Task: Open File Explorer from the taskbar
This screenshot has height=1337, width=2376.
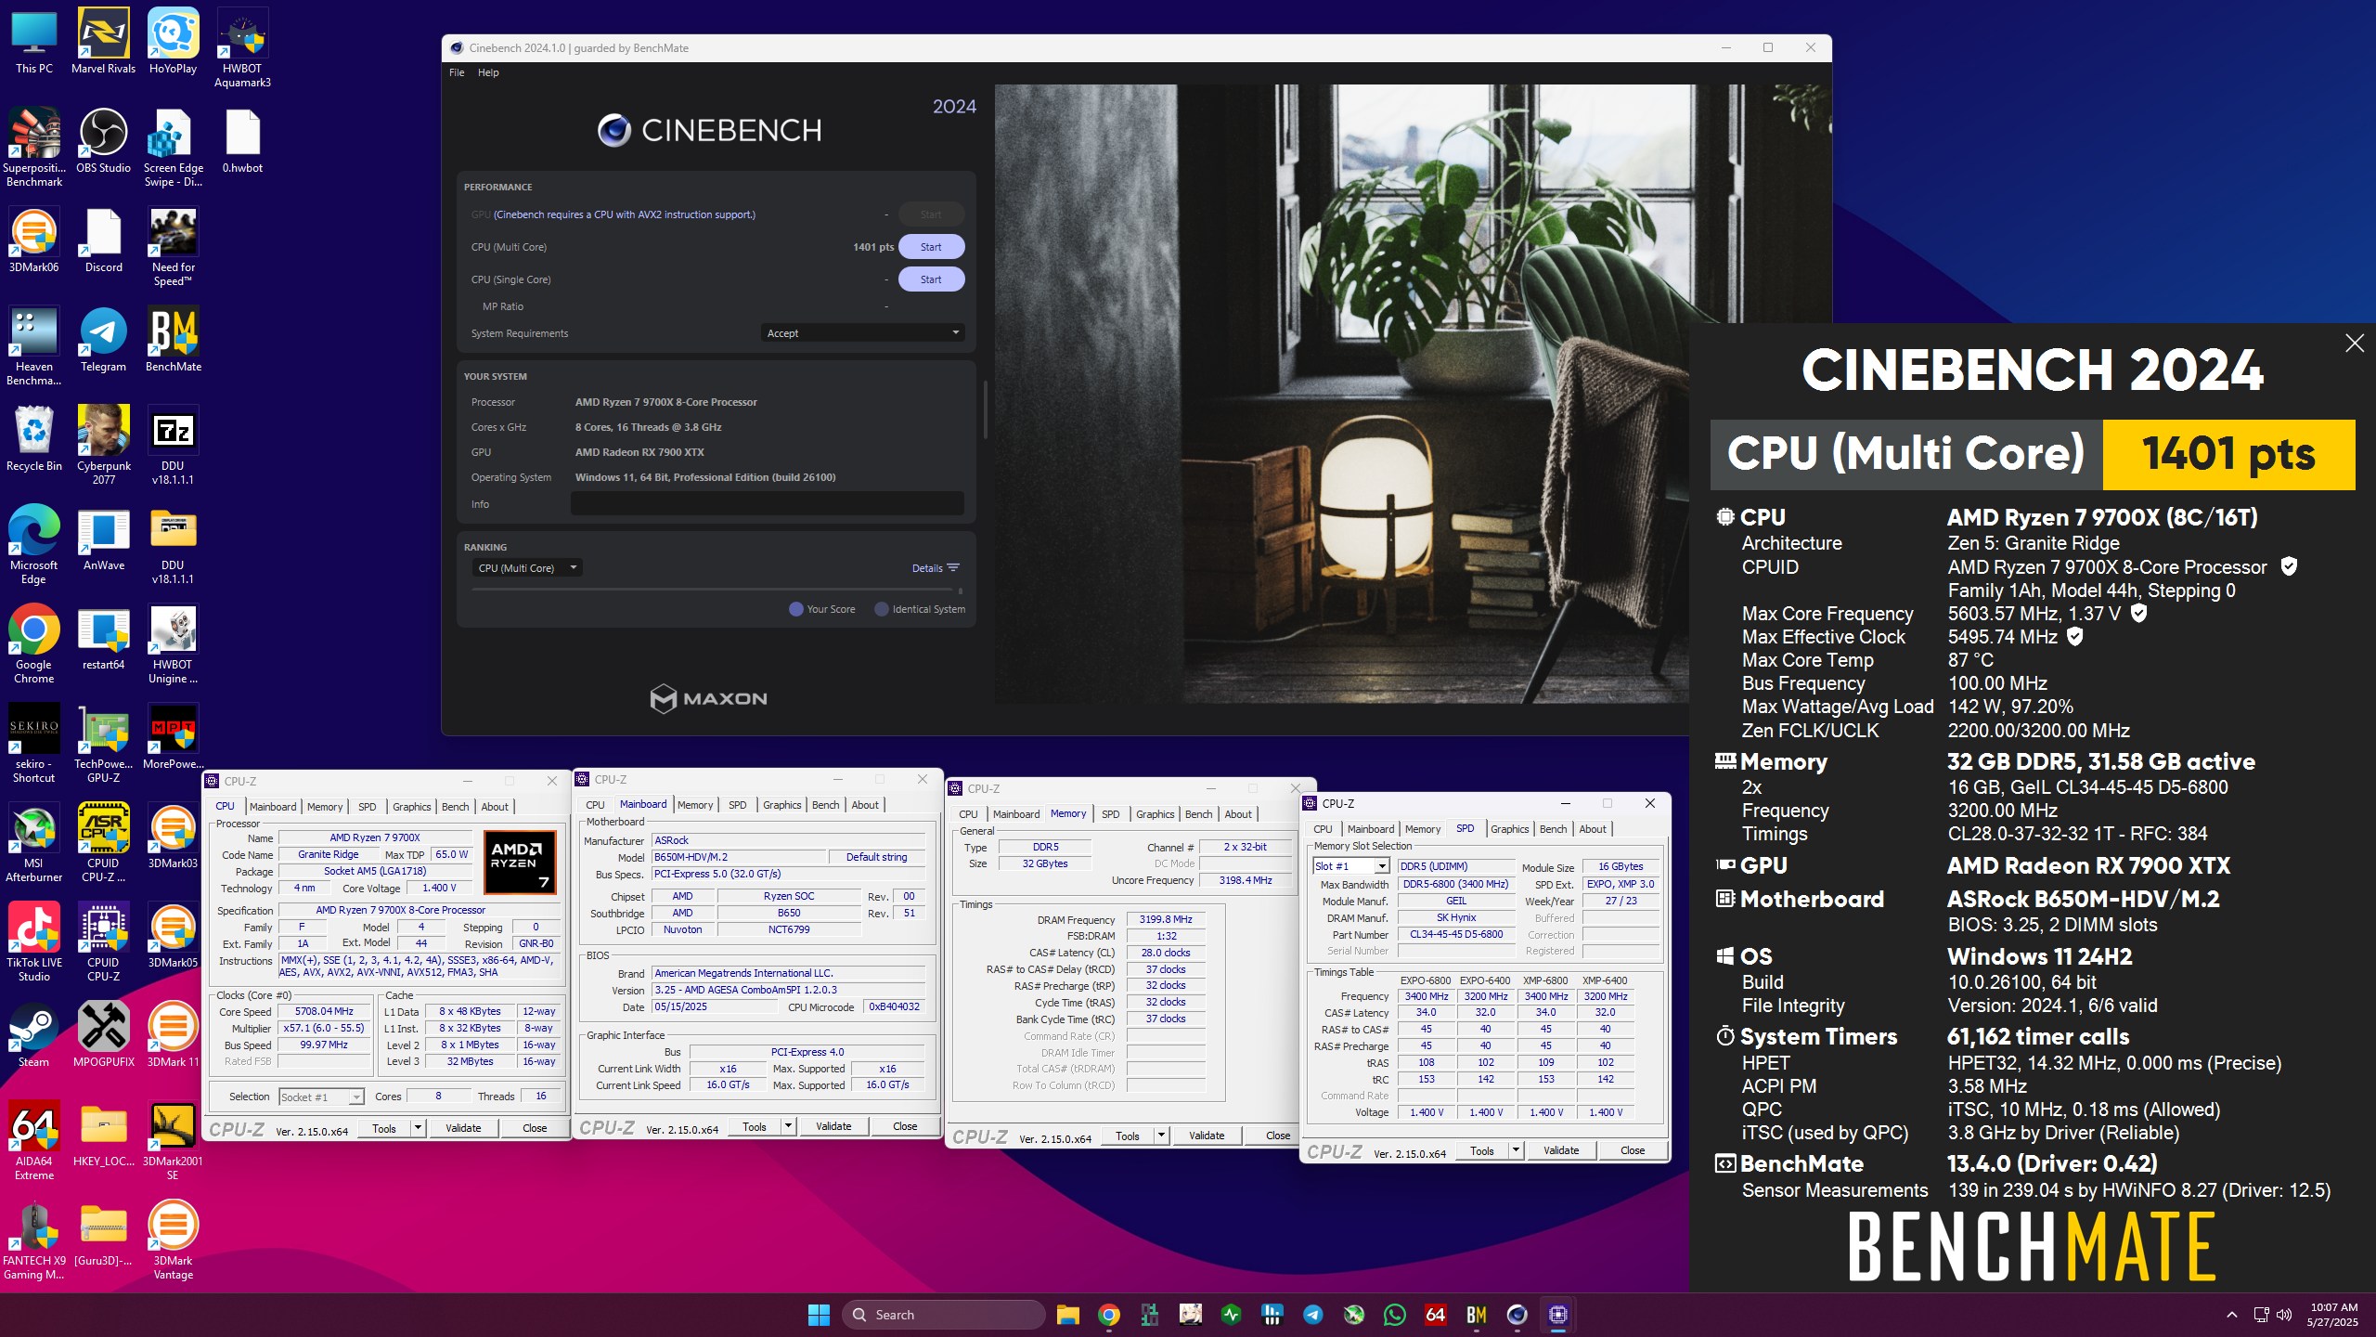Action: (x=1067, y=1315)
